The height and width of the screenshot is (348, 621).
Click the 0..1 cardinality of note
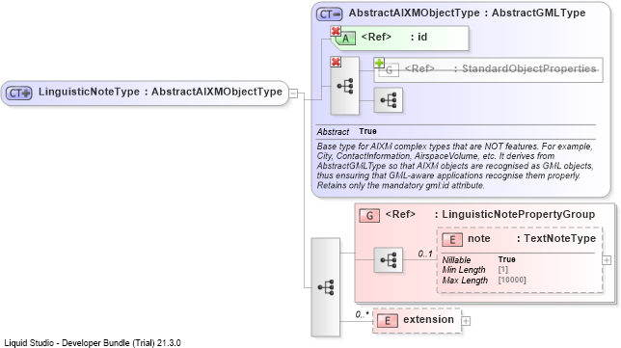425,254
